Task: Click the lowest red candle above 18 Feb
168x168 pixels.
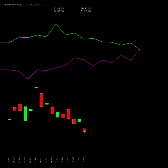Action: pos(85,130)
